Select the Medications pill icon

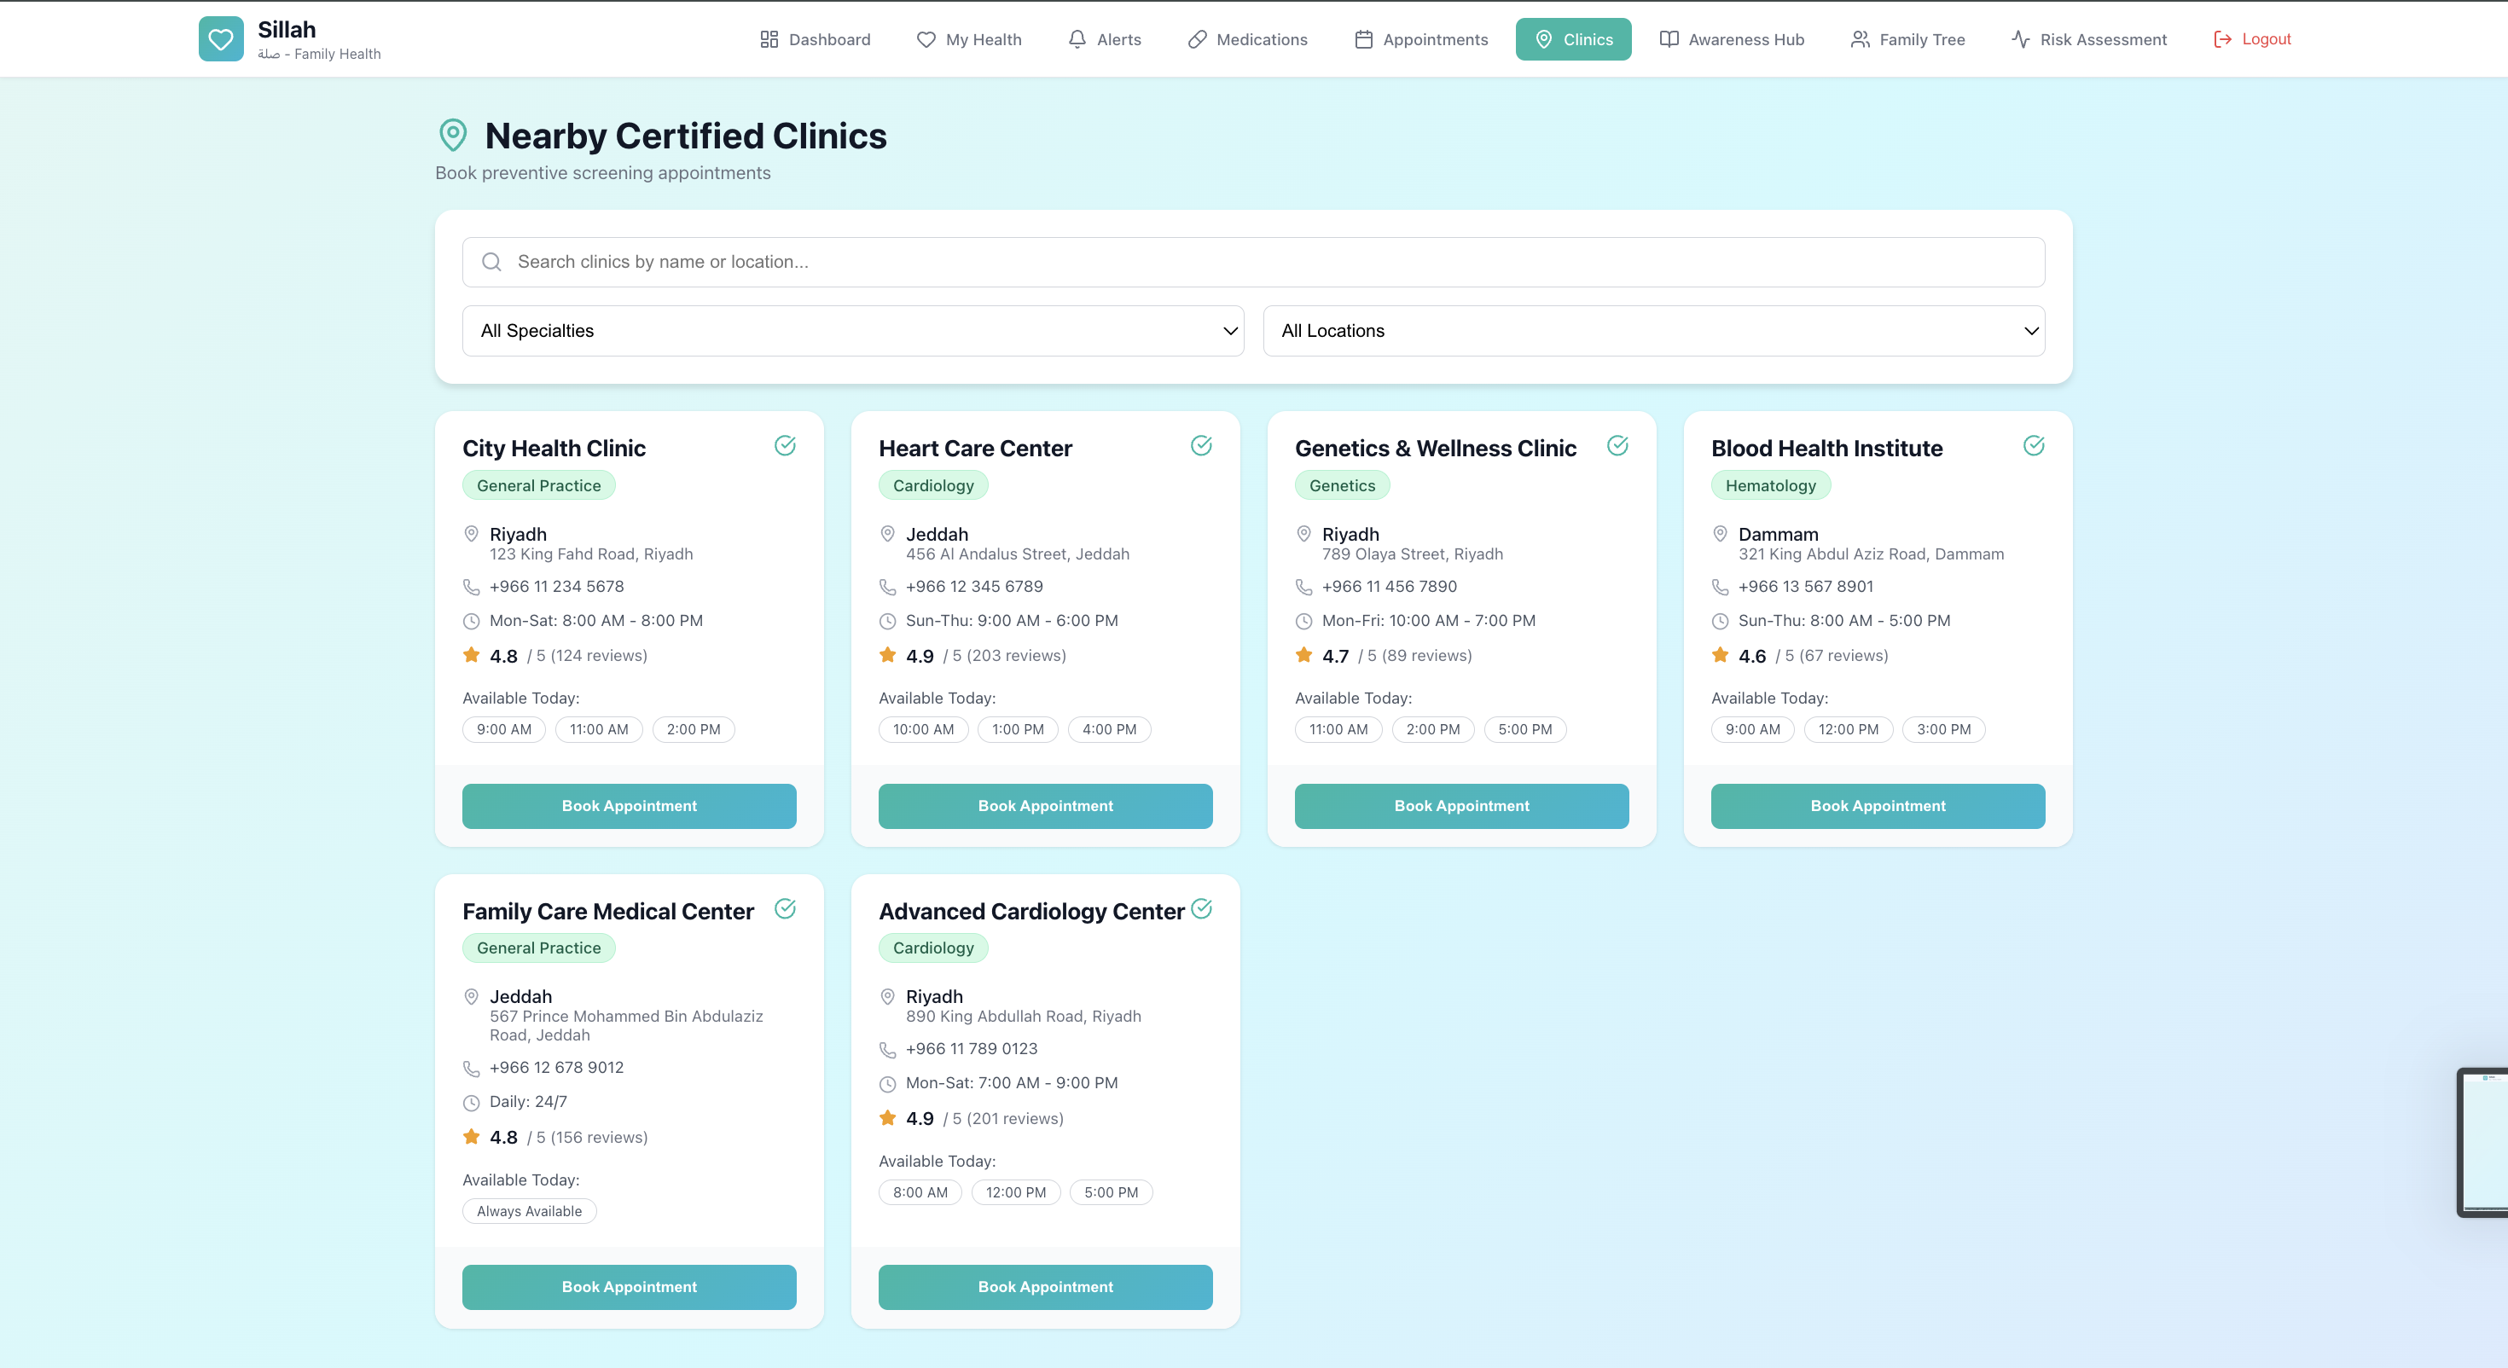pos(1197,39)
